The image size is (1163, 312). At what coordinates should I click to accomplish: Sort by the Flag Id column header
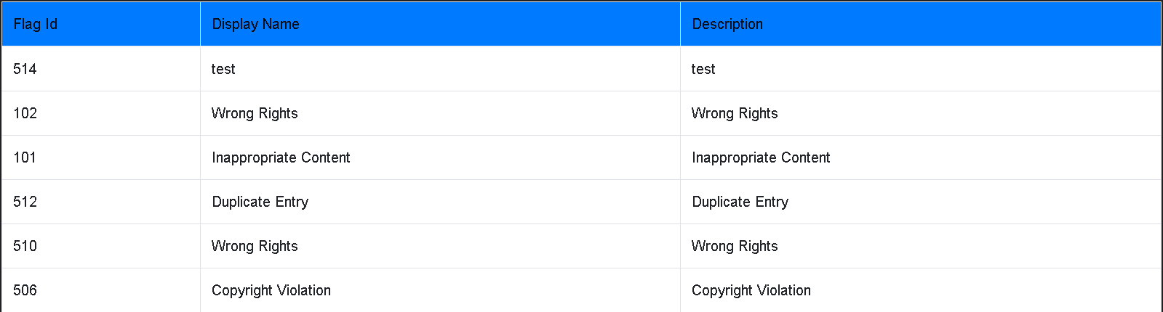point(101,24)
